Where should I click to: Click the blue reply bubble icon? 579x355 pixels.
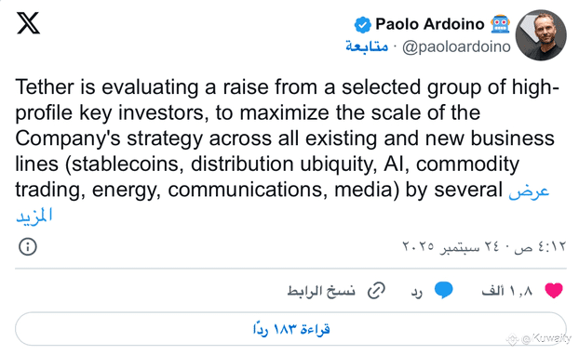(443, 290)
